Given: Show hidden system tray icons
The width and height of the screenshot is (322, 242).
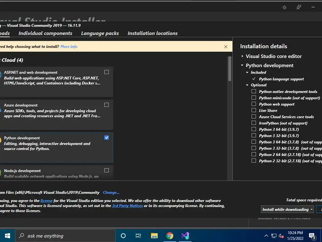Looking at the screenshot, I should pos(266,236).
